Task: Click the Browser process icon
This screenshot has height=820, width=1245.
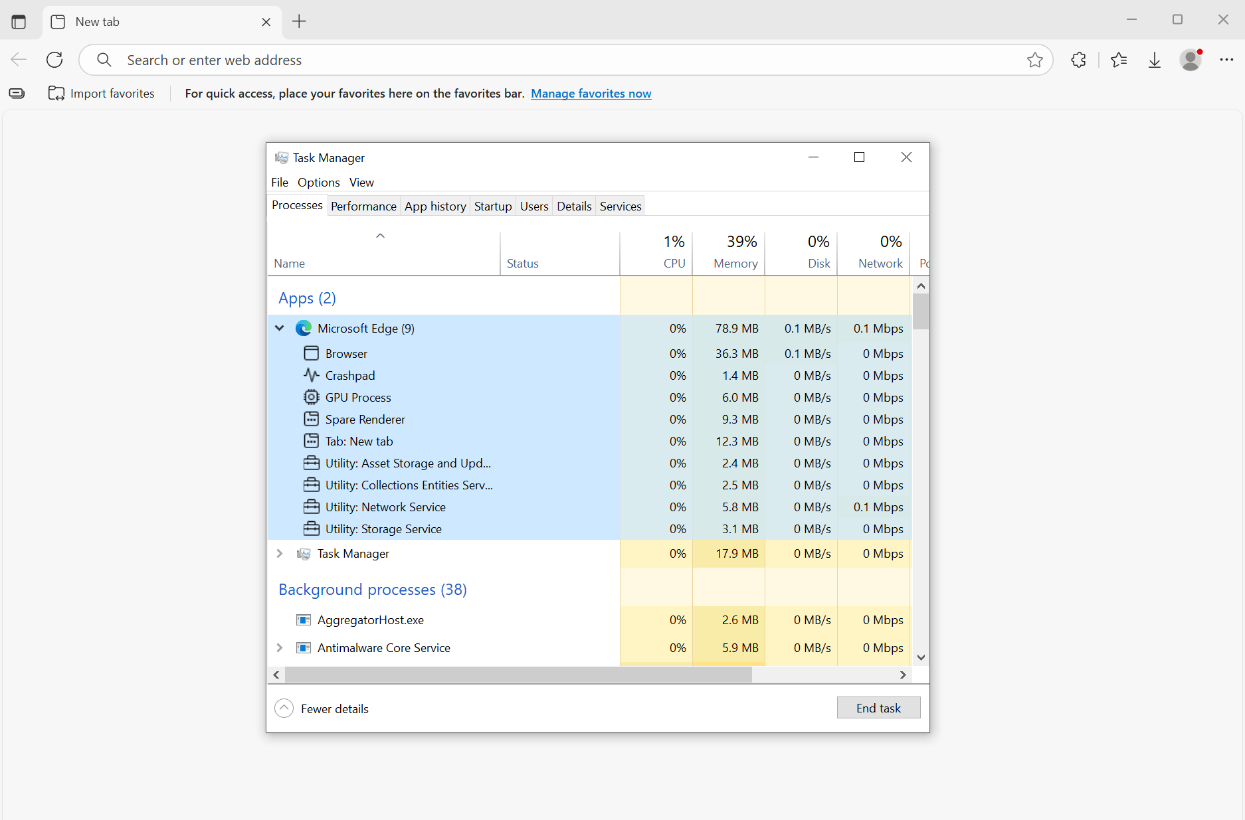Action: pos(311,353)
